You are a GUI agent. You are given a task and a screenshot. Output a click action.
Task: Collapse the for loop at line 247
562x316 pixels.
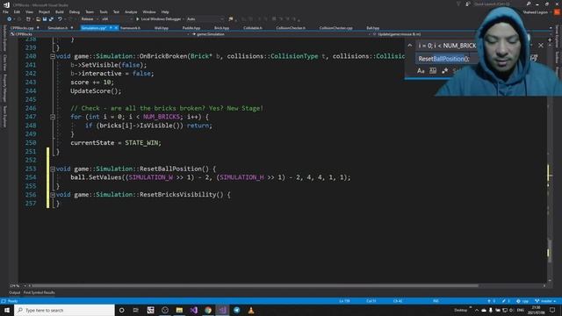pyautogui.click(x=53, y=117)
